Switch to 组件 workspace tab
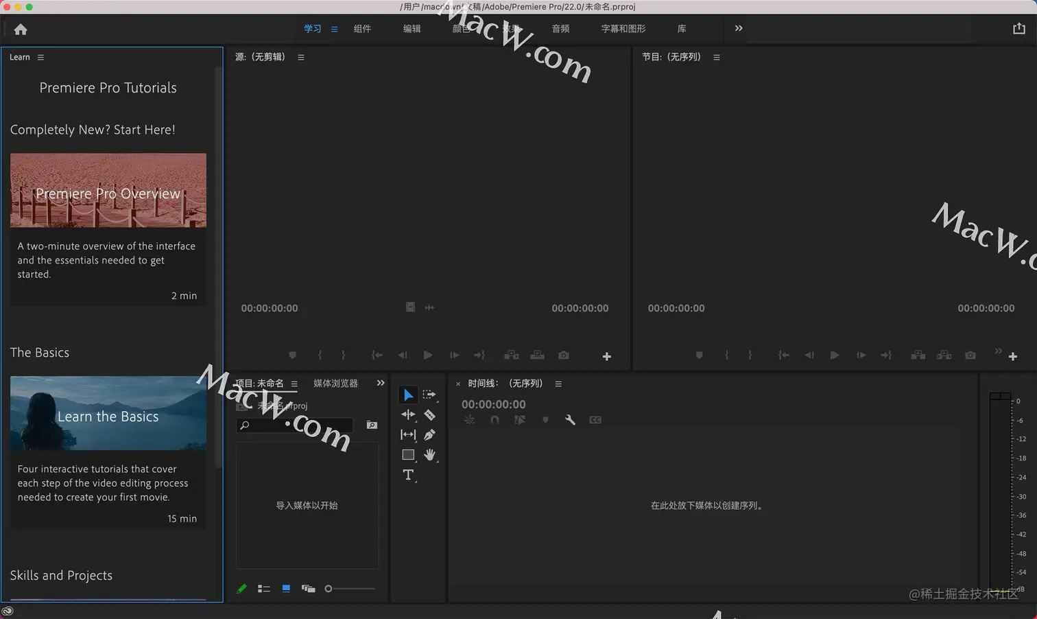The width and height of the screenshot is (1037, 619). click(362, 29)
